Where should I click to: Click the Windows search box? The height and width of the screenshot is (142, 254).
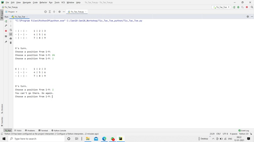coord(37,139)
